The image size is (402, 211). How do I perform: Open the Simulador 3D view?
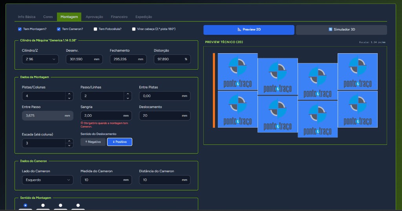(342, 30)
